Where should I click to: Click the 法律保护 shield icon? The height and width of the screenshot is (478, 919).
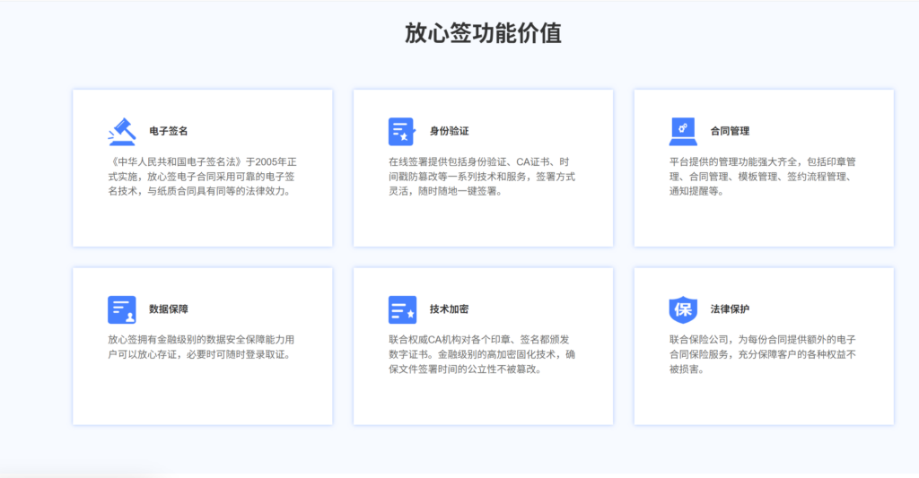683,309
